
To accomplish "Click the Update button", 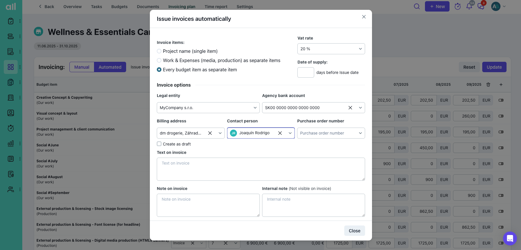I will click(x=494, y=67).
